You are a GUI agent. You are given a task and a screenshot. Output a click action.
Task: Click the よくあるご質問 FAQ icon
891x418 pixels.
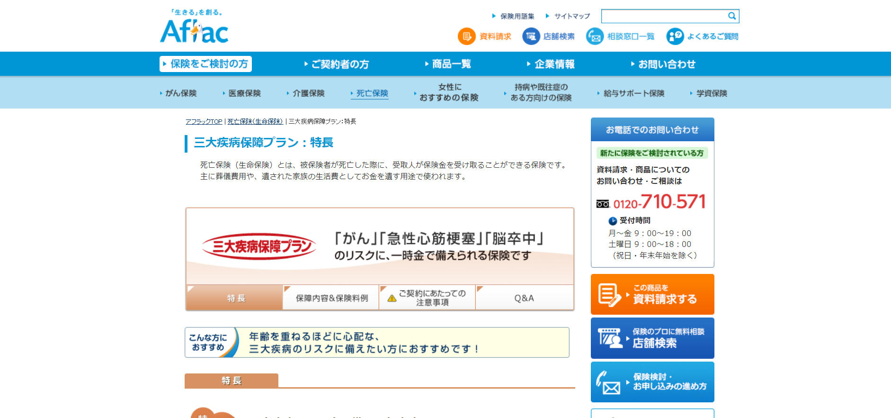[x=675, y=36]
